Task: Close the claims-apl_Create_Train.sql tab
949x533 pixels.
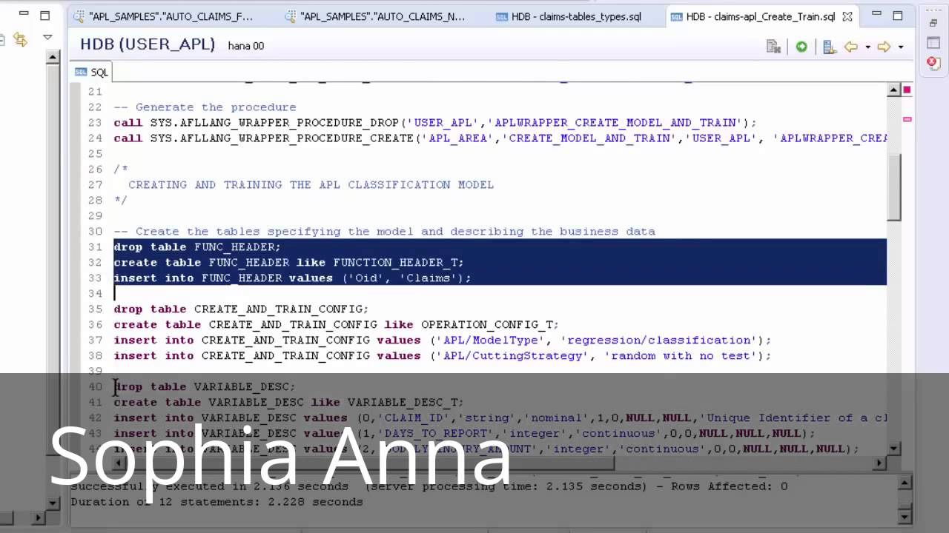Action: pos(847,16)
